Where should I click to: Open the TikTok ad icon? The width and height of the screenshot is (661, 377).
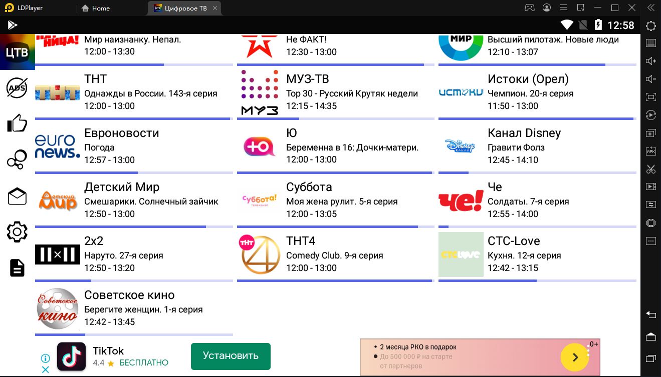tap(71, 356)
